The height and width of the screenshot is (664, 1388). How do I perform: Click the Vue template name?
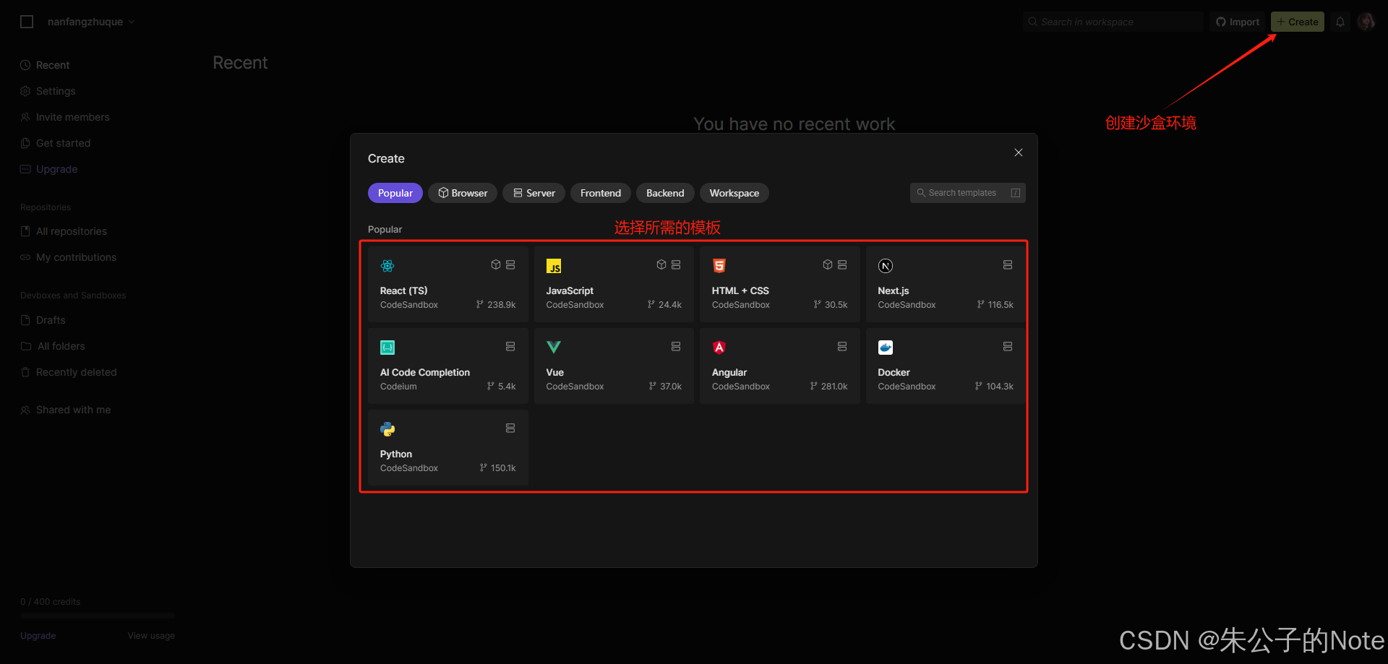click(x=555, y=372)
